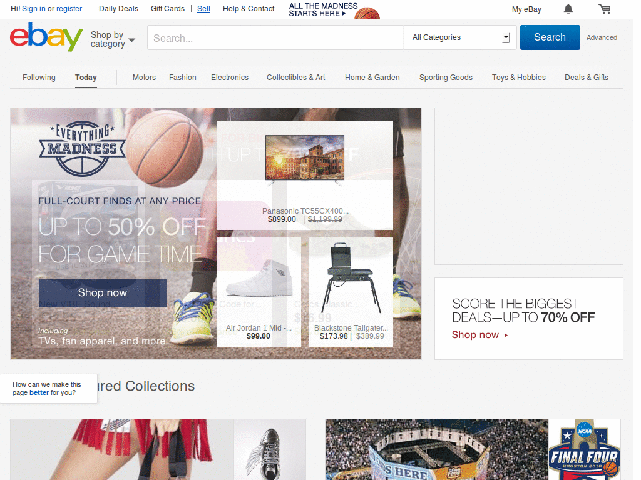Open the Electronics category
The height and width of the screenshot is (480, 641).
(230, 77)
